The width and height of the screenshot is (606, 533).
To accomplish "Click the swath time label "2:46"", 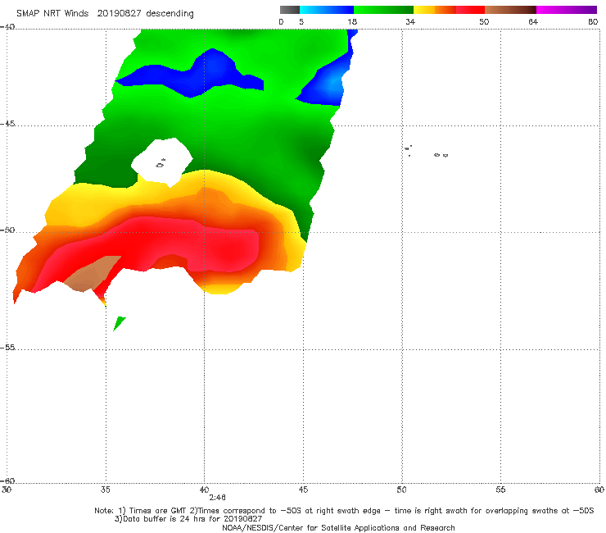I will [x=217, y=498].
